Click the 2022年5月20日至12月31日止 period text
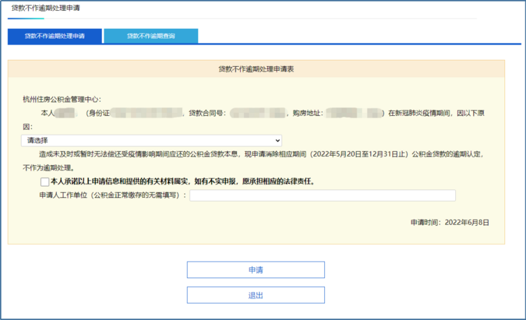 [x=355, y=154]
